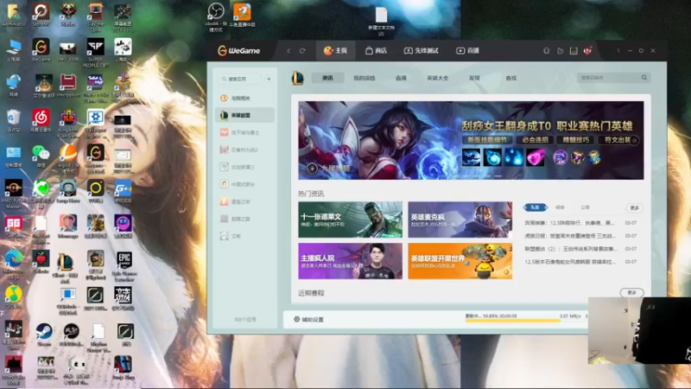
Task: Select the 公告 news filter
Action: pyautogui.click(x=585, y=207)
